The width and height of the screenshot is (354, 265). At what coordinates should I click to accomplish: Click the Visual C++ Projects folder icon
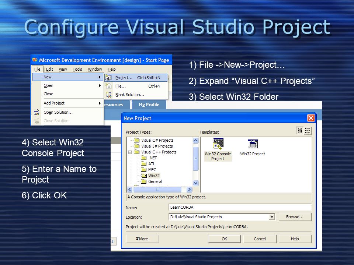click(136, 152)
